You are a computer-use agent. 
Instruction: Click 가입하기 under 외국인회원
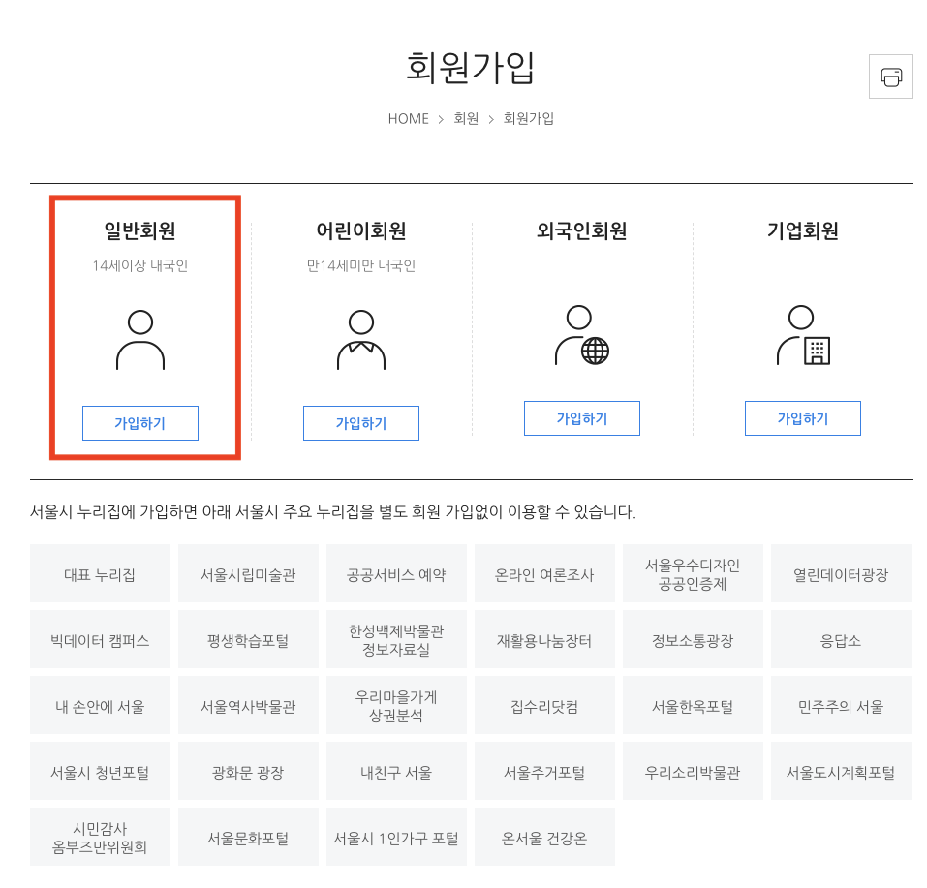[x=581, y=418]
